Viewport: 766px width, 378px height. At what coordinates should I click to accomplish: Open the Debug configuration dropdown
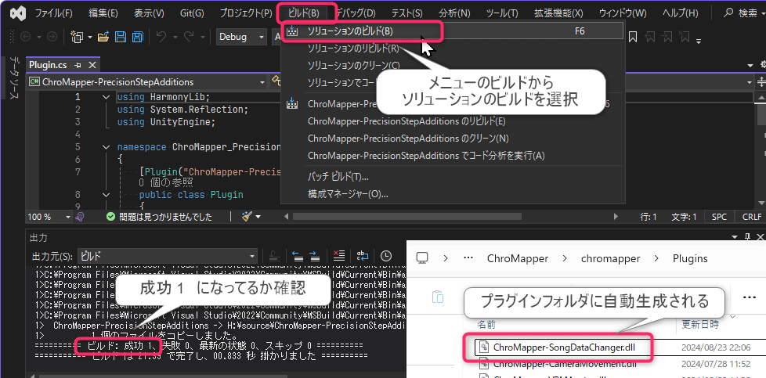pos(241,37)
